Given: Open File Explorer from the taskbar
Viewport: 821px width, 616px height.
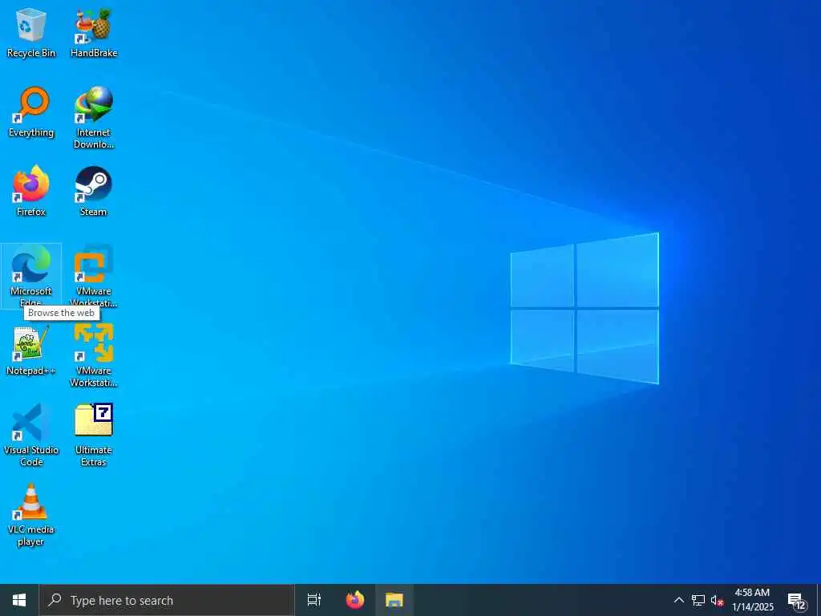Looking at the screenshot, I should (394, 600).
